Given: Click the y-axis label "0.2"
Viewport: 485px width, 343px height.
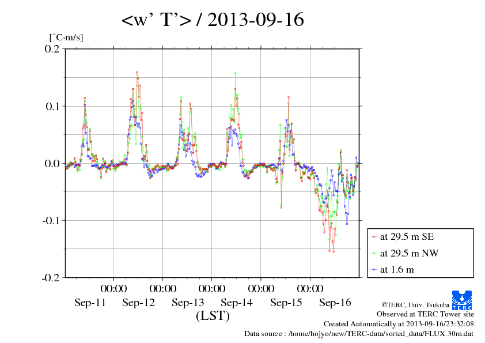Looking at the screenshot, I should pos(52,49).
